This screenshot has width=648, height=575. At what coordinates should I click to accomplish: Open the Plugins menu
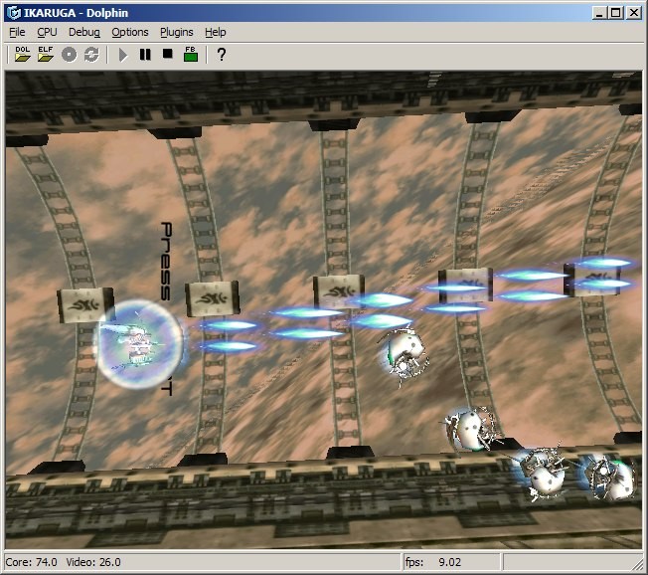177,32
